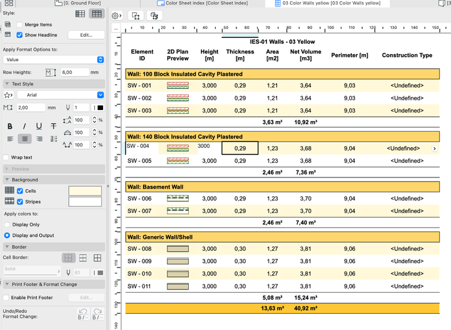
Task: Open the Cells background color swatch
Action: click(x=85, y=191)
